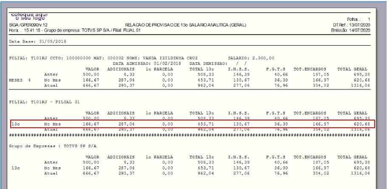Screen dimensions: 387x189
Task: Click Grupo de Empresas "ADICIONAIS" column header
Action: tap(121, 157)
